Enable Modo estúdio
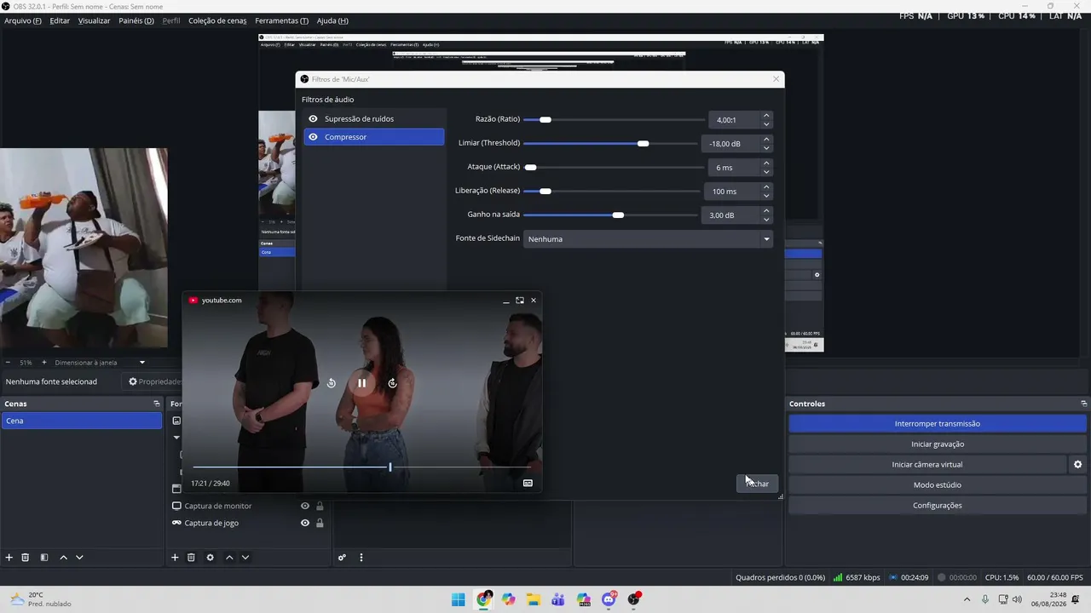1091x613 pixels. (938, 485)
